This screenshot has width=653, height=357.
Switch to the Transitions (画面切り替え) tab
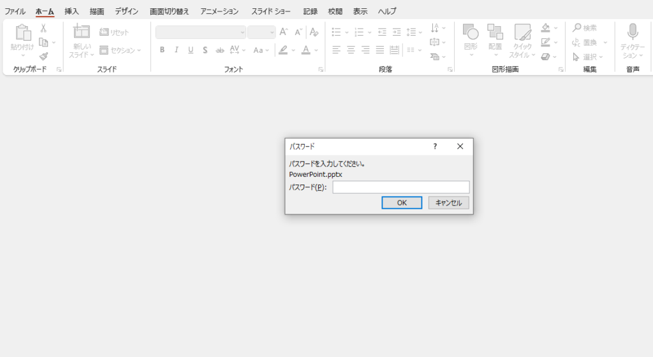pyautogui.click(x=170, y=11)
